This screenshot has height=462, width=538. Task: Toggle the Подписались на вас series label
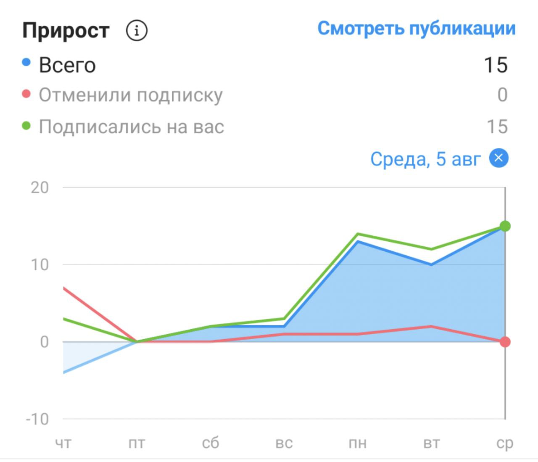131,127
